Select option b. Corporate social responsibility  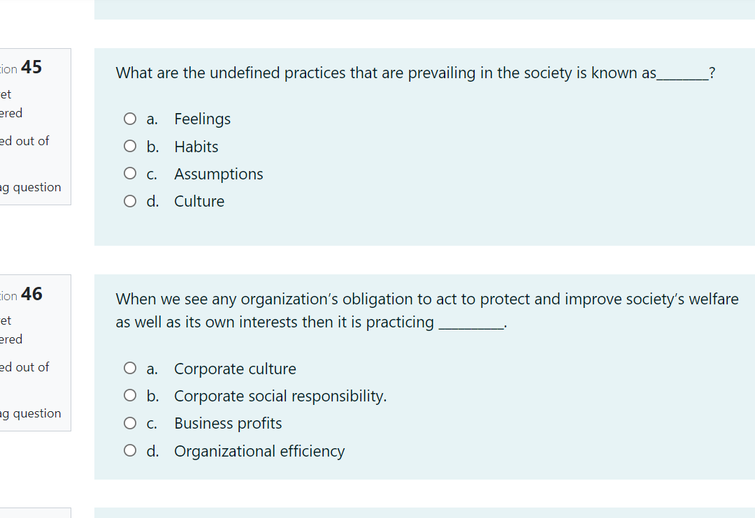(x=130, y=395)
